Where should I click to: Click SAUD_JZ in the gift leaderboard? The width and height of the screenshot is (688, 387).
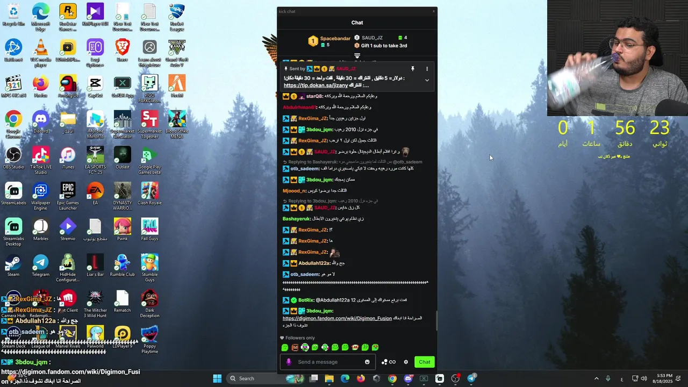point(372,38)
